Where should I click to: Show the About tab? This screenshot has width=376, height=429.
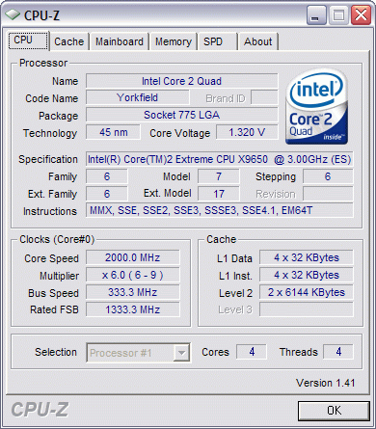point(258,41)
